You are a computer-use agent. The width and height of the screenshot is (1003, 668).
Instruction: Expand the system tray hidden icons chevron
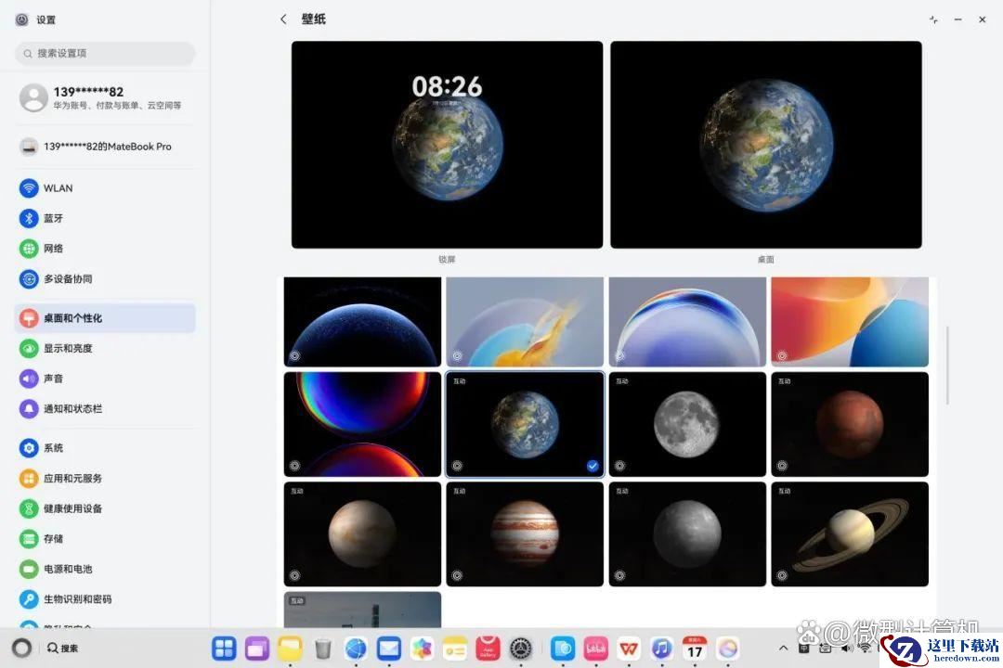point(783,649)
